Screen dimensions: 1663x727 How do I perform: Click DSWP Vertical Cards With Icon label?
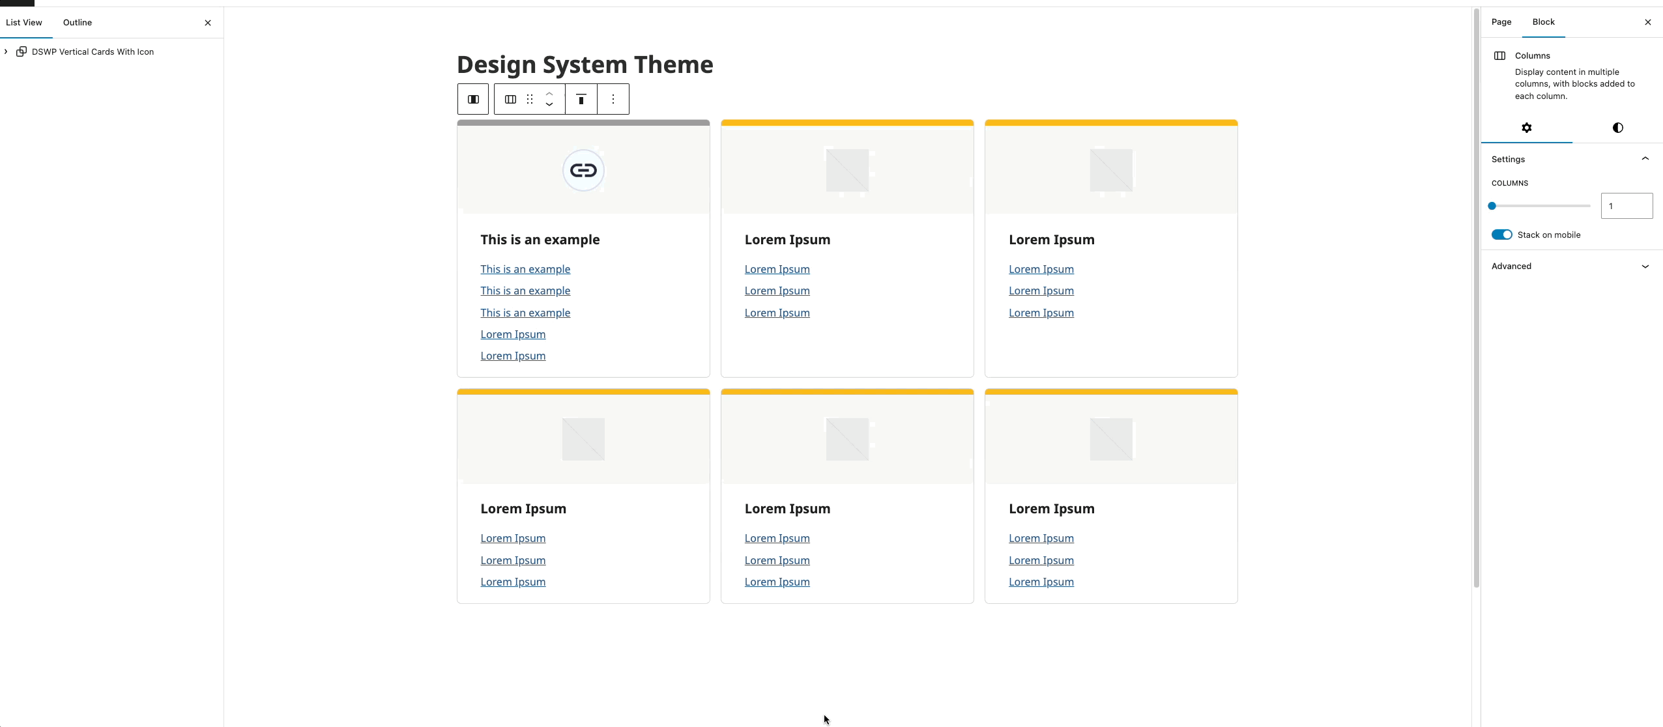coord(93,51)
